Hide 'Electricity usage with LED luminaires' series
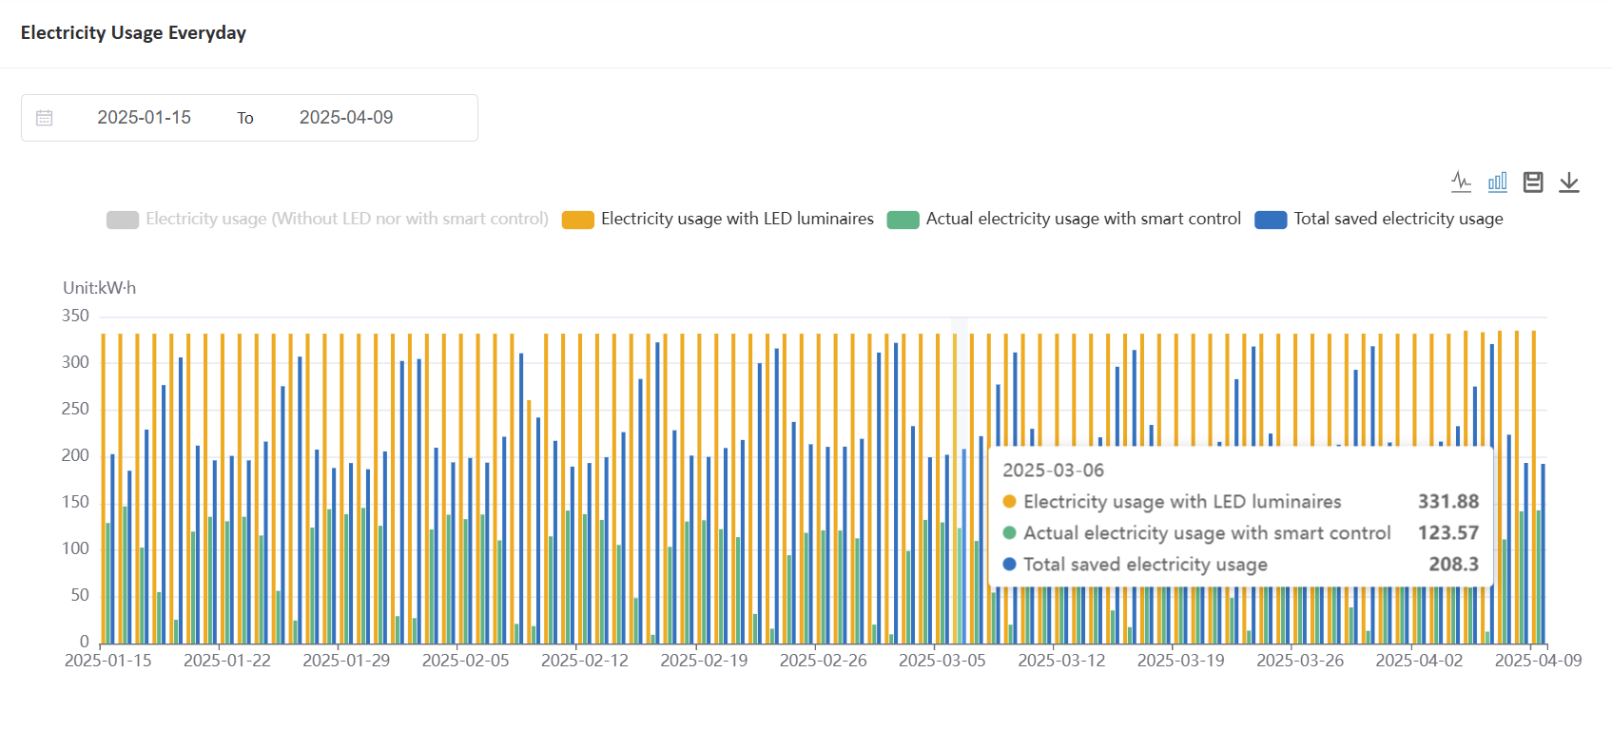Screen dimensions: 1612x730 coord(736,219)
